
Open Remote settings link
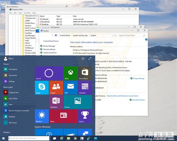pyautogui.click(x=49, y=49)
